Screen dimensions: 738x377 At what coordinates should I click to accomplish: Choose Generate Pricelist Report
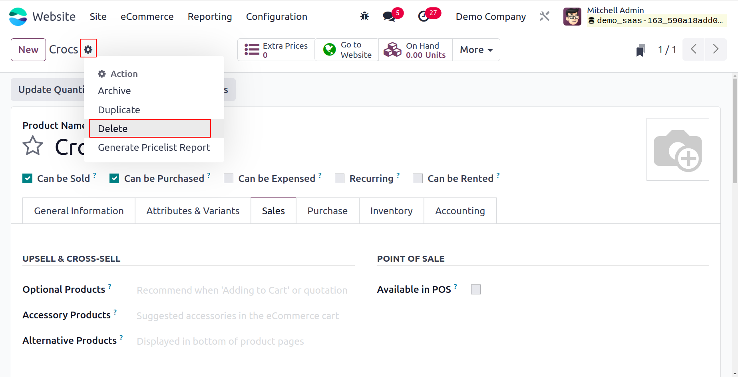click(154, 148)
